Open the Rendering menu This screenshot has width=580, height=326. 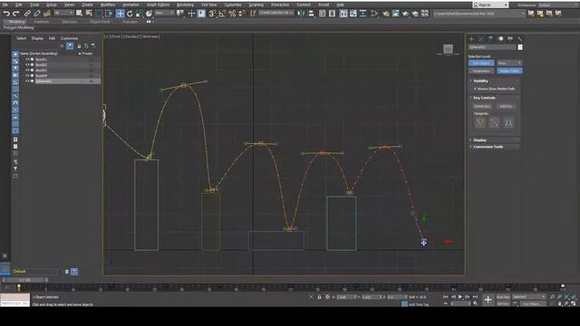coord(185,5)
